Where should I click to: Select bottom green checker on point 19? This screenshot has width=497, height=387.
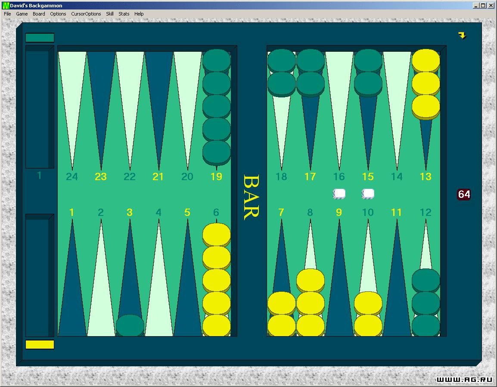click(x=217, y=153)
